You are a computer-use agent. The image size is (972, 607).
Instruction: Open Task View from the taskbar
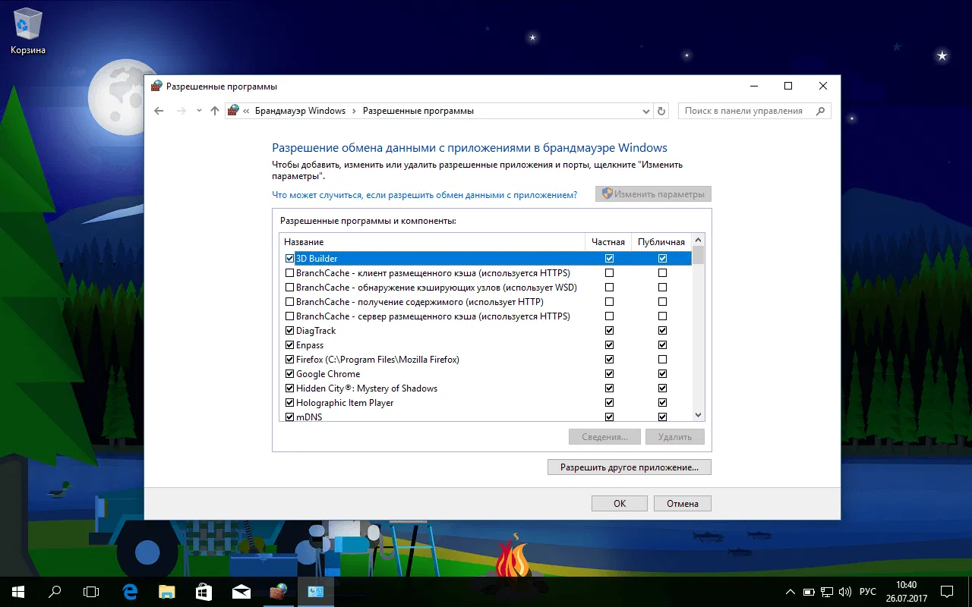(x=91, y=591)
